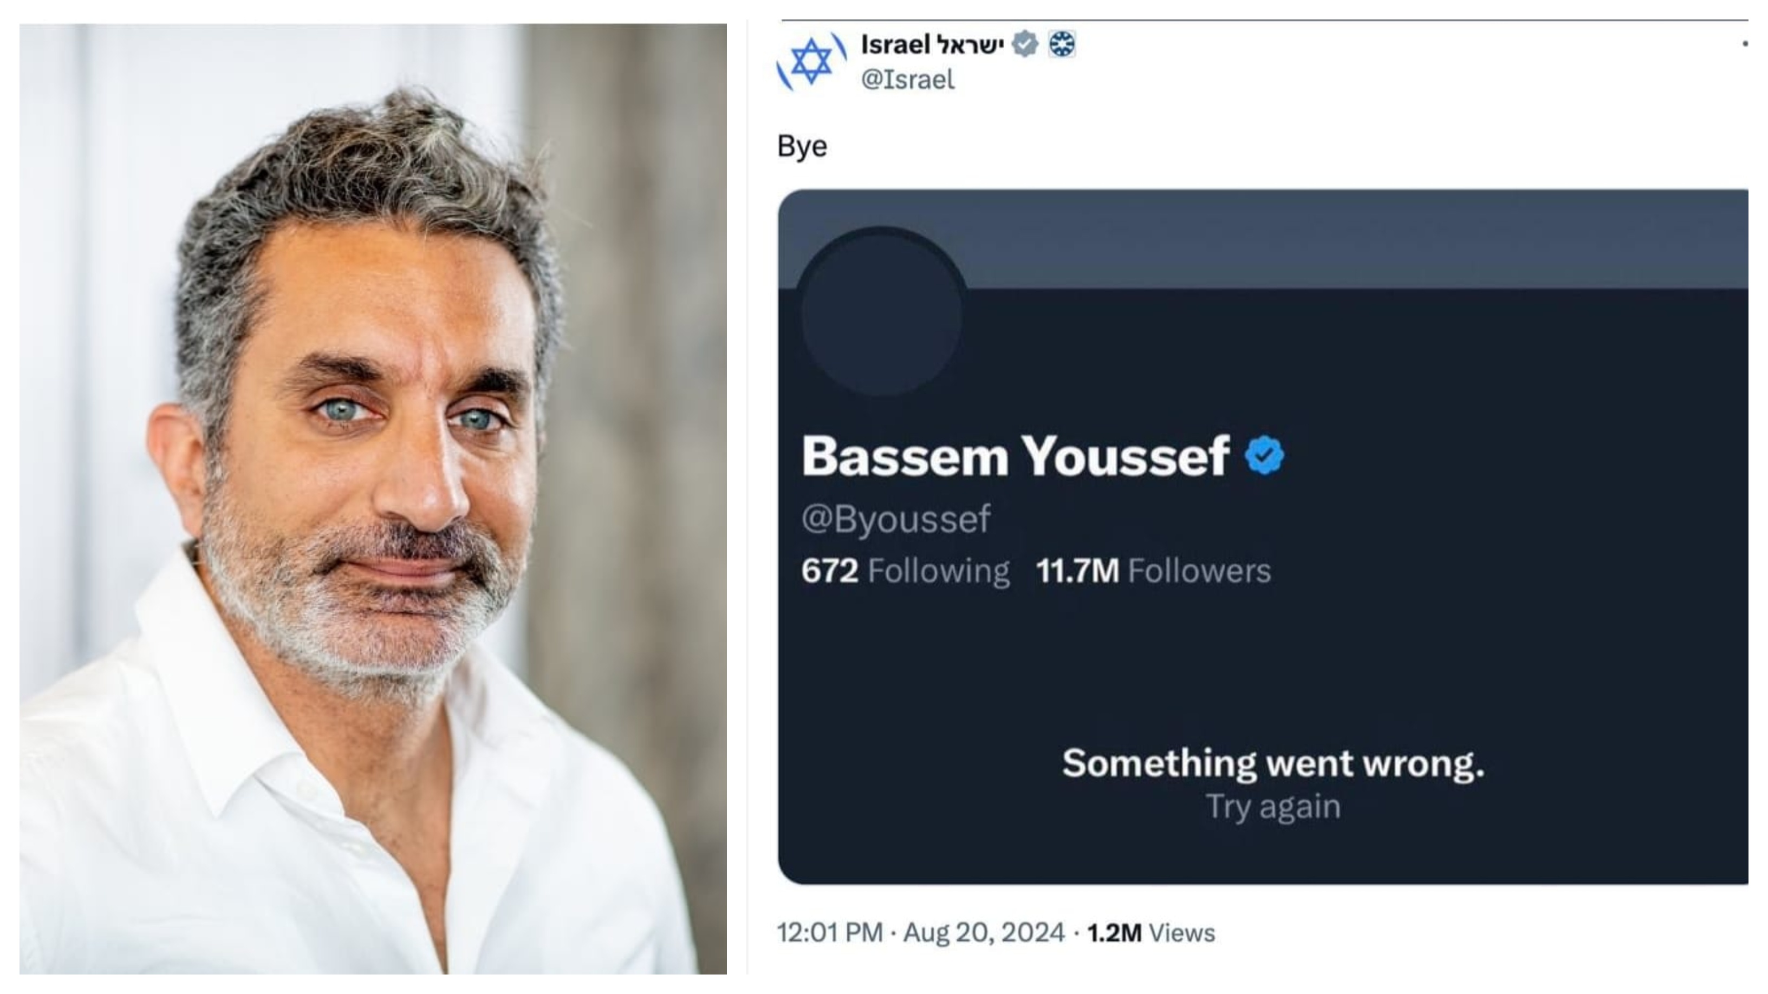Open the Israel ישראל display name
The width and height of the screenshot is (1768, 994).
[931, 44]
